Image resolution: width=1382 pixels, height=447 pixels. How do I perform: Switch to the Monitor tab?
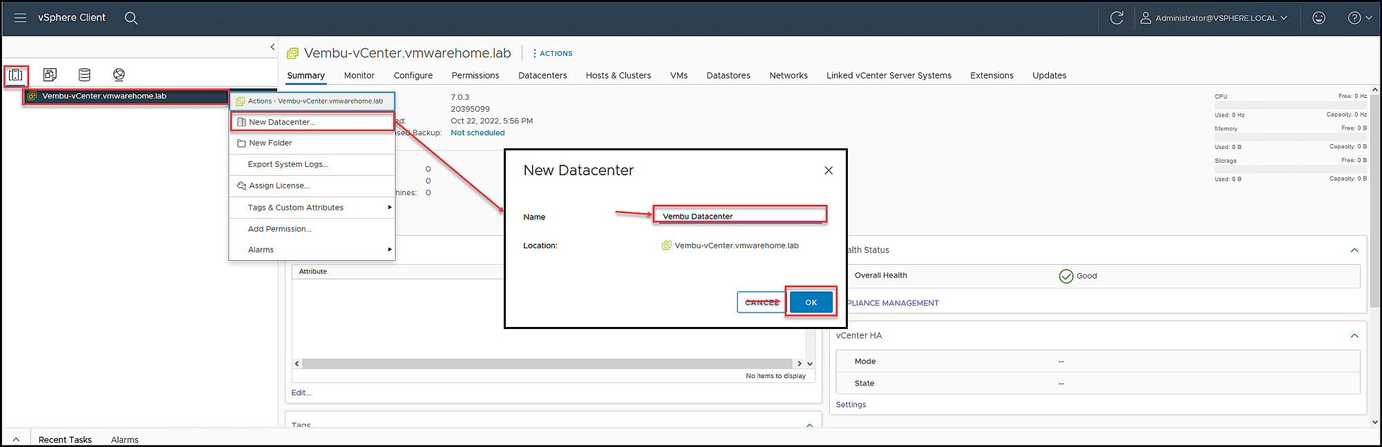tap(359, 76)
